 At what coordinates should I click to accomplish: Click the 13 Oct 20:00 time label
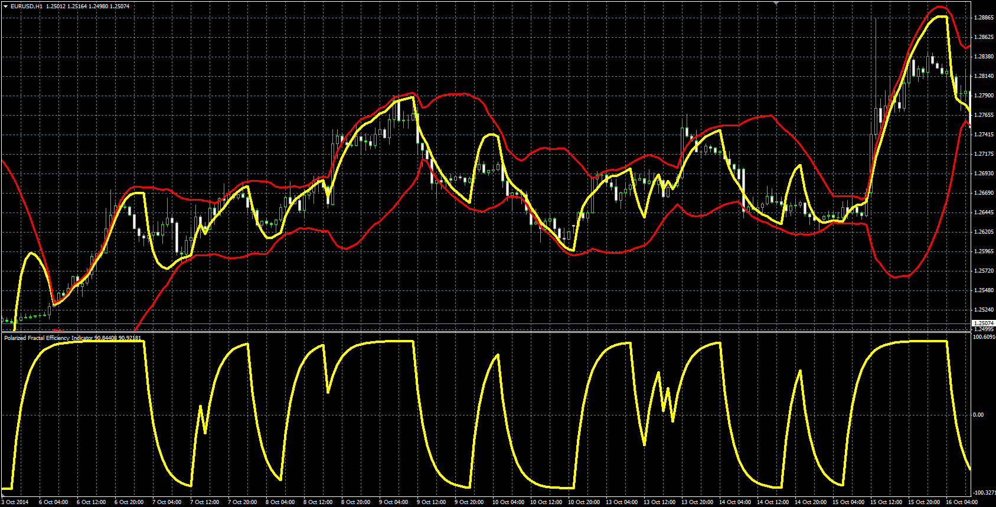click(x=697, y=502)
